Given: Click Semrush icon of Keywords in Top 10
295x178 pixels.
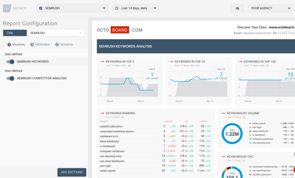Looking at the screenshot, I should 171,61.
